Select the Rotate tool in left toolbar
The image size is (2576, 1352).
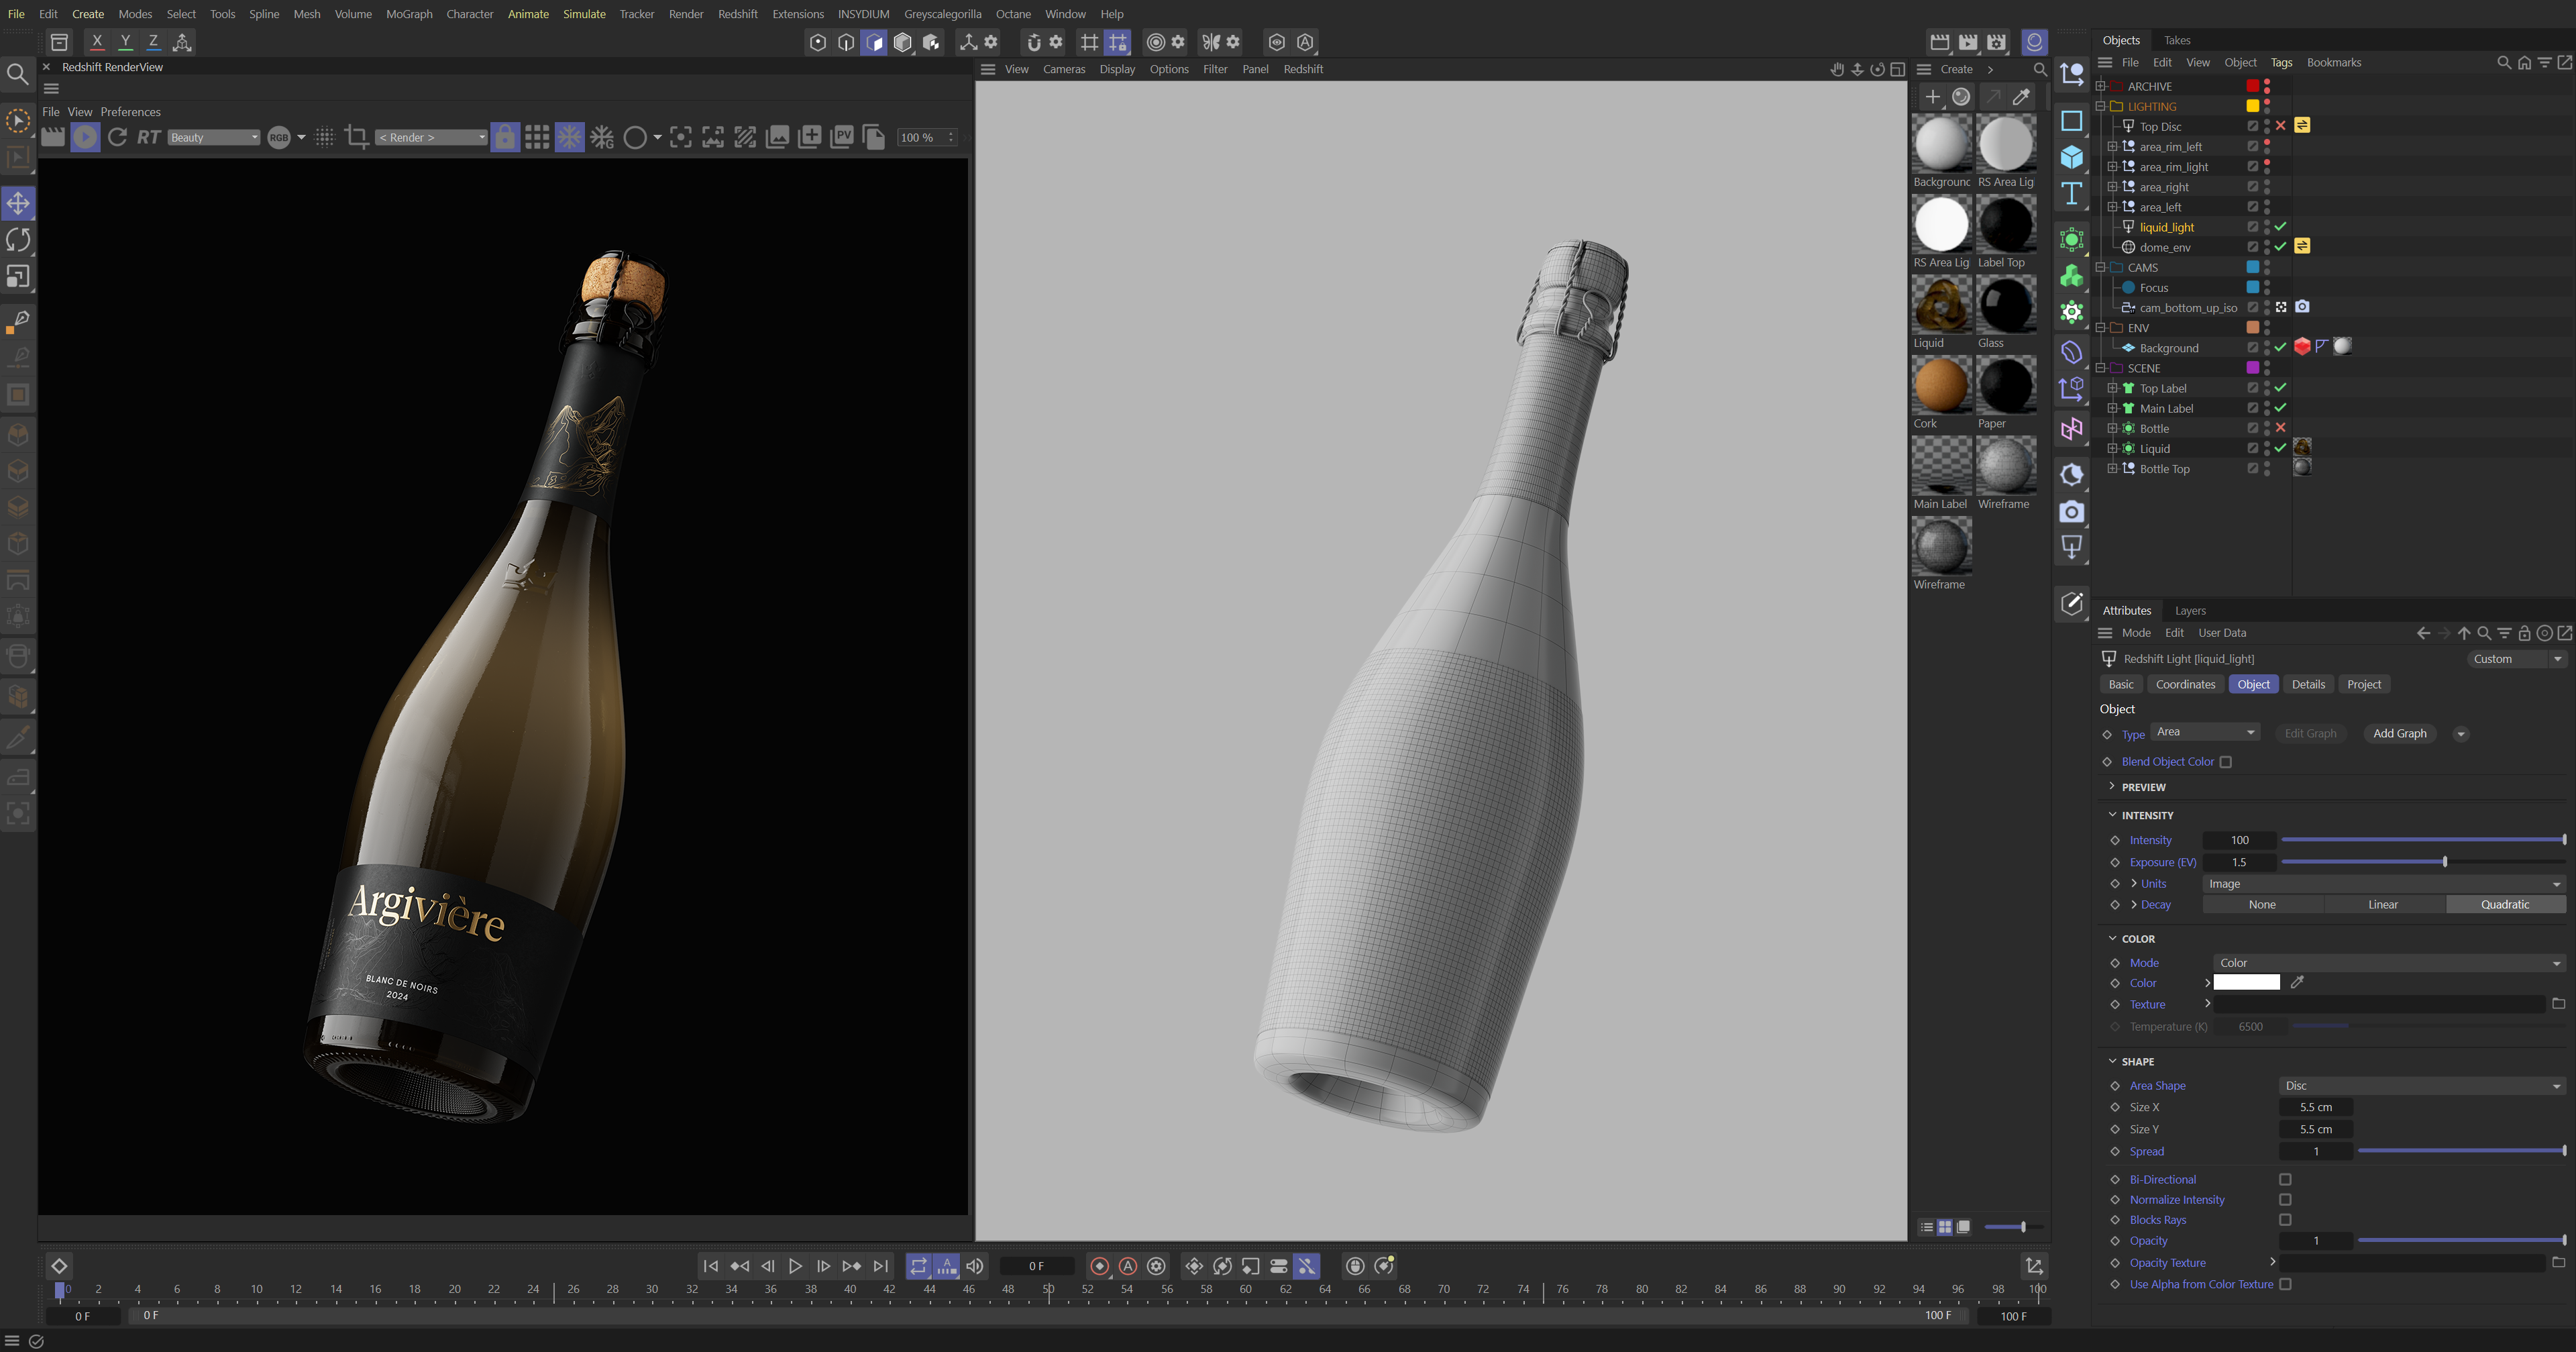pyautogui.click(x=18, y=240)
